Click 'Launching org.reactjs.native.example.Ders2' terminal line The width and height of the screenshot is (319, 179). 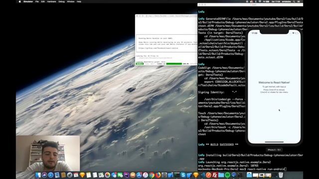click(x=234, y=162)
